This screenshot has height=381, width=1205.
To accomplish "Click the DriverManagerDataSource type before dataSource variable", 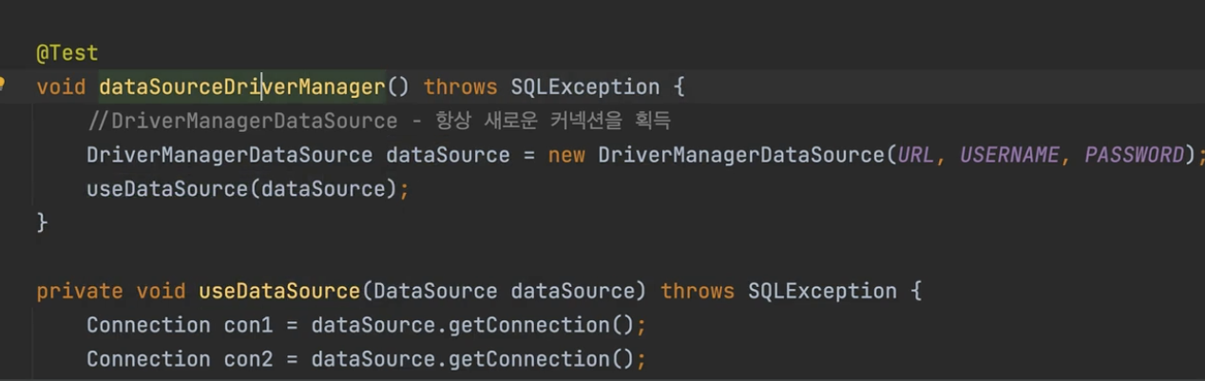I will click(x=229, y=155).
